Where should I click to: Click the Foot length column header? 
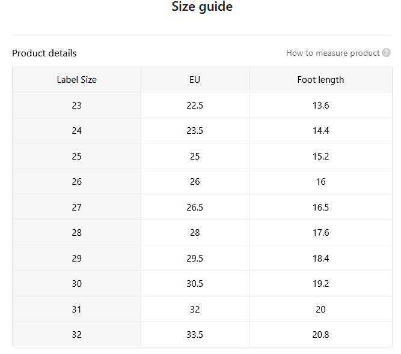click(x=320, y=80)
